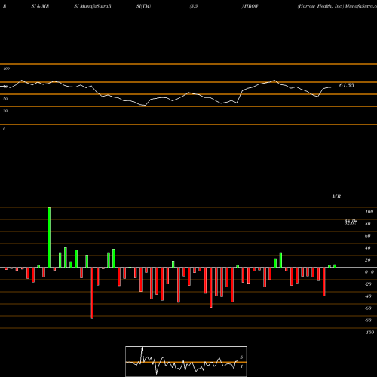Screen dimensions: 377x377
Task: Click the 20 label on MR axis
Action: [x=367, y=260]
